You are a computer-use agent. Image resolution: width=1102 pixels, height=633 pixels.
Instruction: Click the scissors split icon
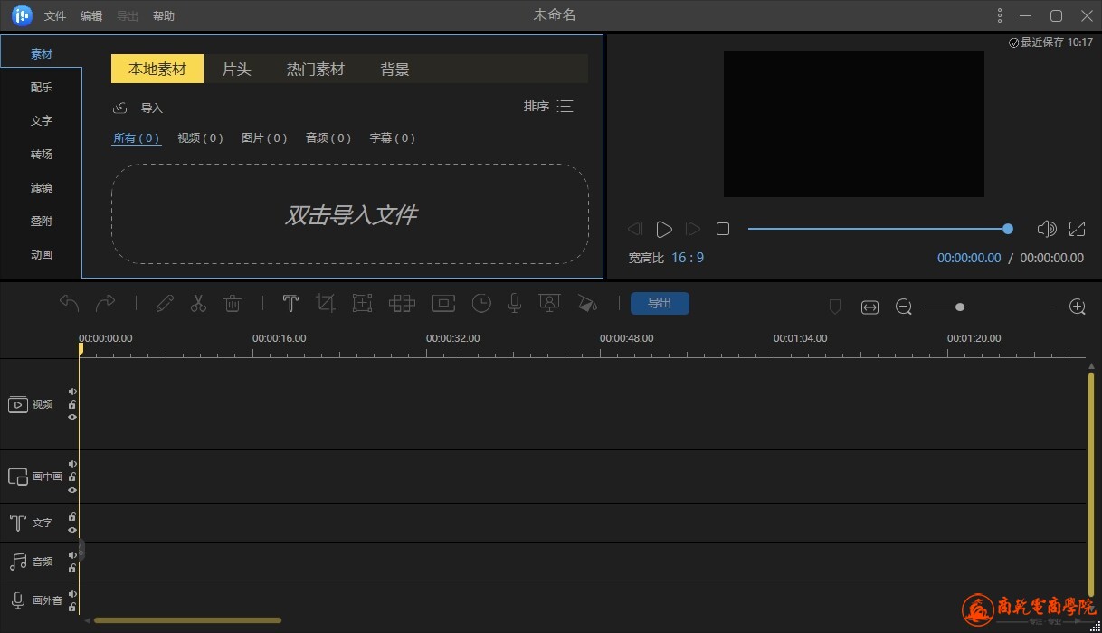pos(198,304)
